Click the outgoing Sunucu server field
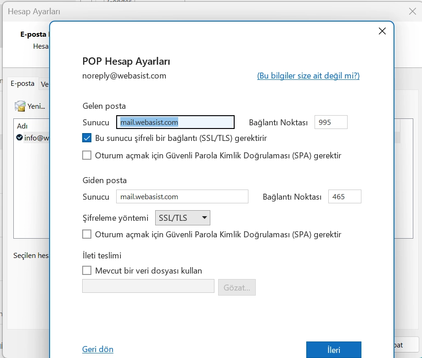 [182, 196]
